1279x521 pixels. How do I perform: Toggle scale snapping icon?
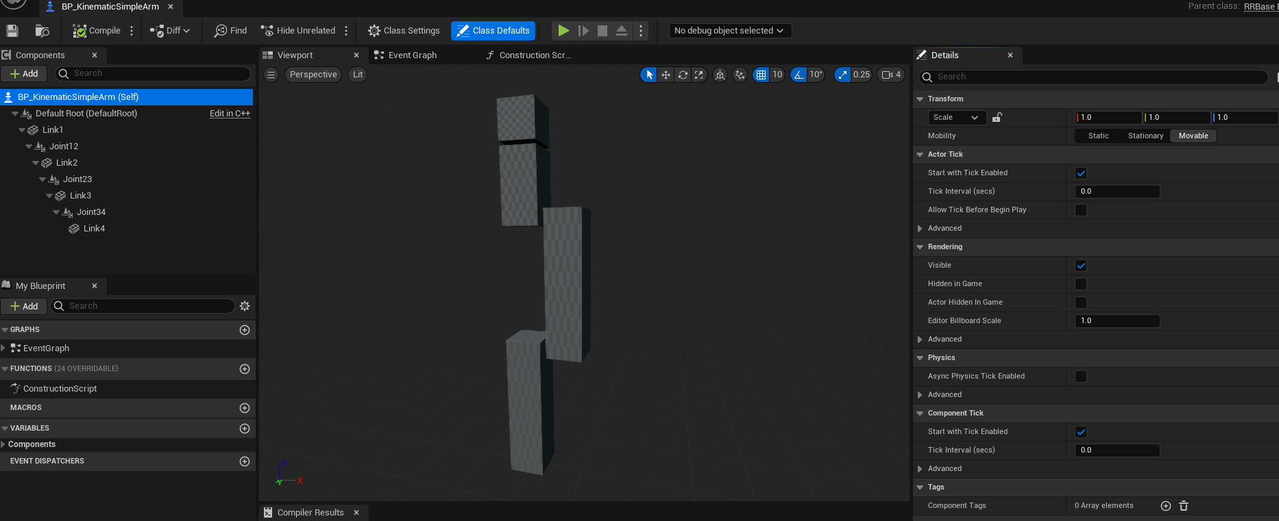click(x=842, y=75)
